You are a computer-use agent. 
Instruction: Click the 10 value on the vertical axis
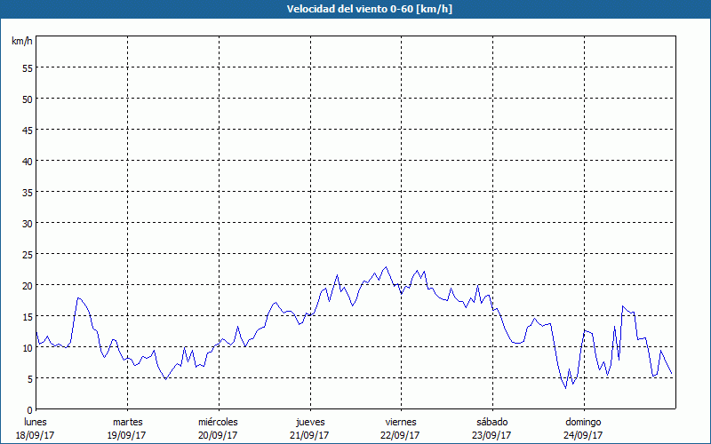click(27, 347)
